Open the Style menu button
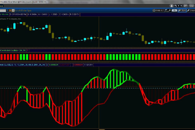 182,10
